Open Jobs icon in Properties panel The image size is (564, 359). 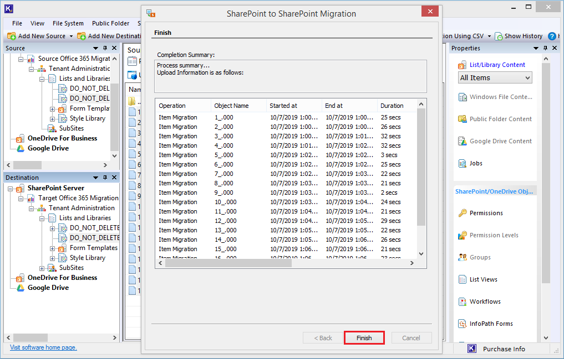463,164
